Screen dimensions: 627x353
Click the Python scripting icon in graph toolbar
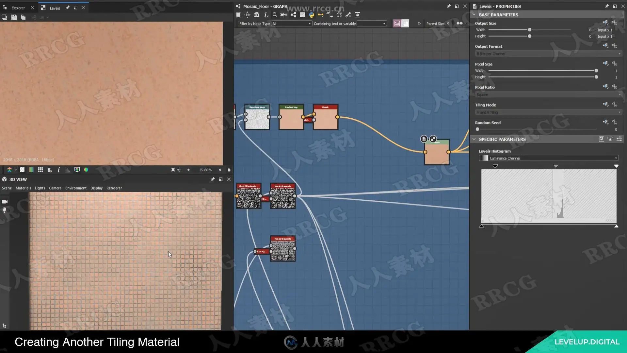pyautogui.click(x=312, y=15)
